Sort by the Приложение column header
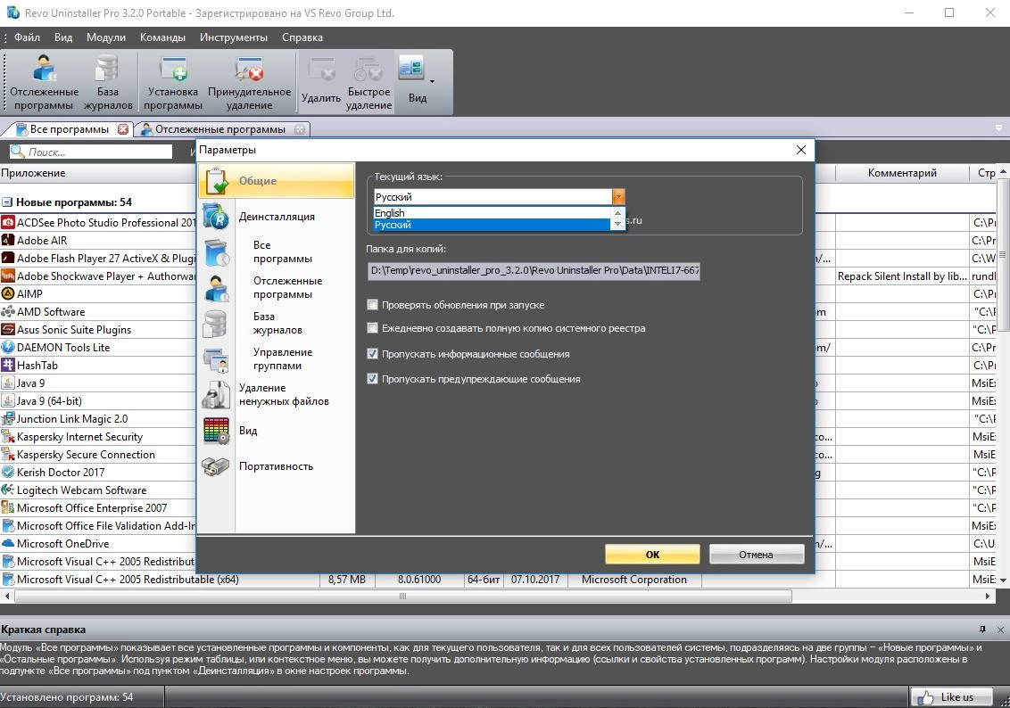Image resolution: width=1010 pixels, height=708 pixels. 98,172
